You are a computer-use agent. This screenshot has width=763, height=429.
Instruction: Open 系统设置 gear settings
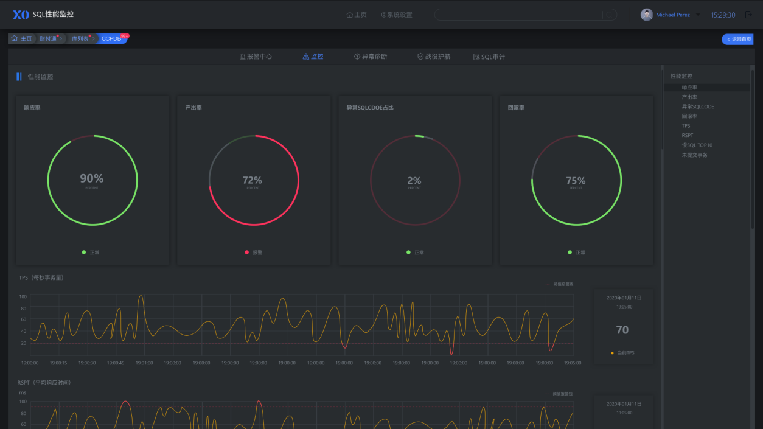(x=397, y=15)
